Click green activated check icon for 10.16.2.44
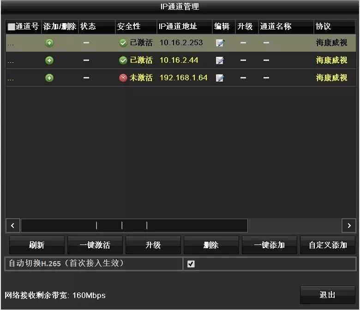The height and width of the screenshot is (310, 360). (123, 60)
